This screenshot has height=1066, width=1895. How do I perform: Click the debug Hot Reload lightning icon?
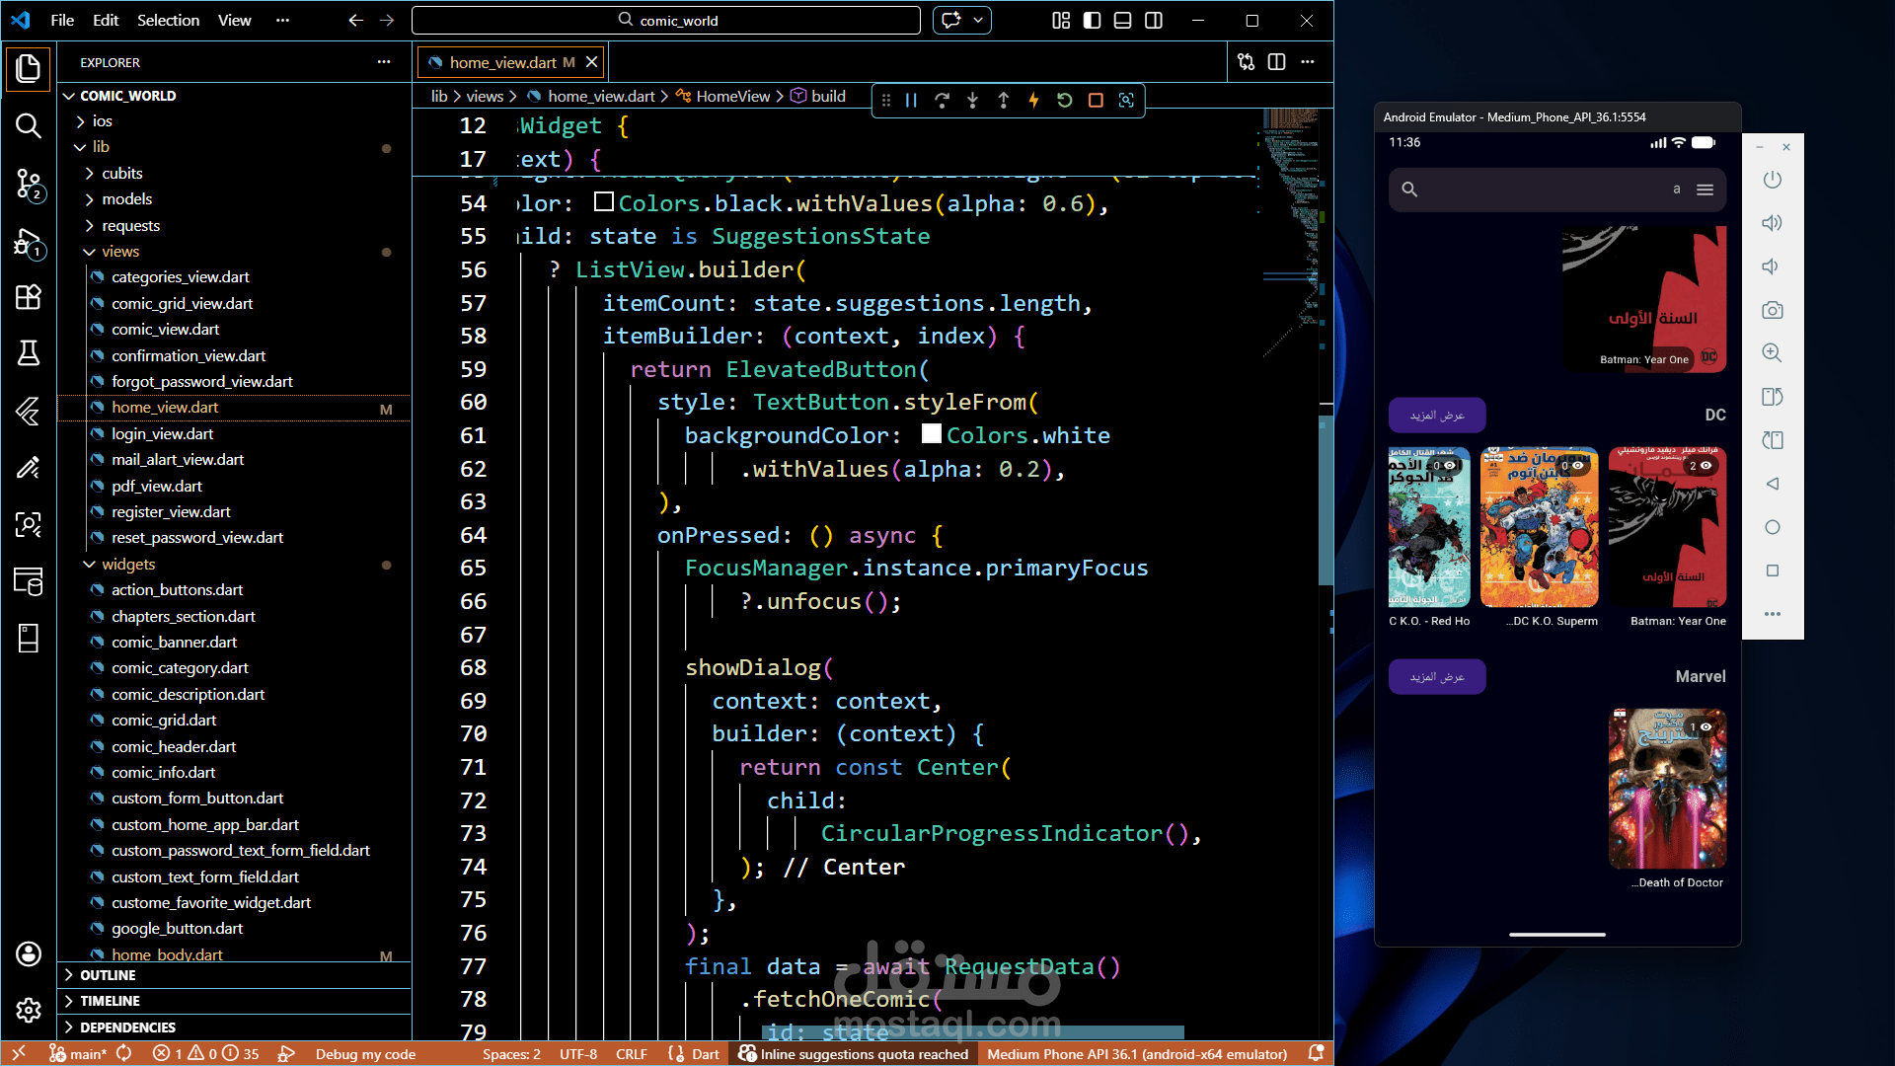[x=1033, y=100]
